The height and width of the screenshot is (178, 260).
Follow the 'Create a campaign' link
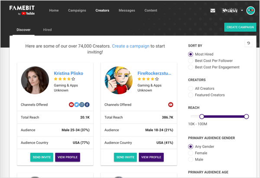click(130, 46)
